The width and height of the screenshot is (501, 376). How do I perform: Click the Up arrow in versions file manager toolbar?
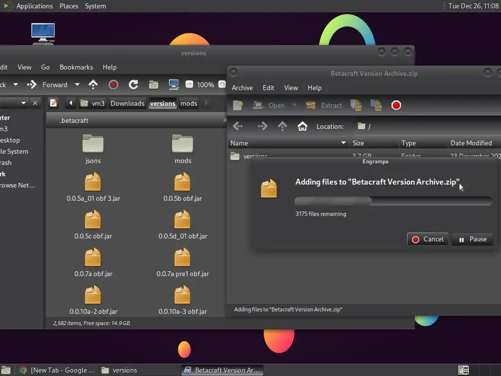coord(93,85)
